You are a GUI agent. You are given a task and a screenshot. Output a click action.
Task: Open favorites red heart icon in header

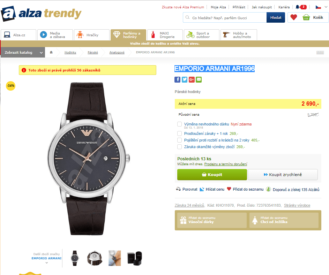coord(294,17)
